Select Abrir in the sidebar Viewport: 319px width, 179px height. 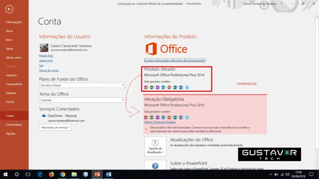(x=9, y=40)
